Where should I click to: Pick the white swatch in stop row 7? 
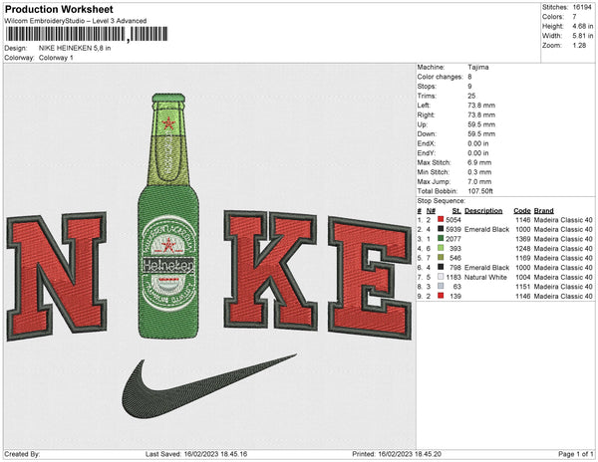pyautogui.click(x=441, y=277)
